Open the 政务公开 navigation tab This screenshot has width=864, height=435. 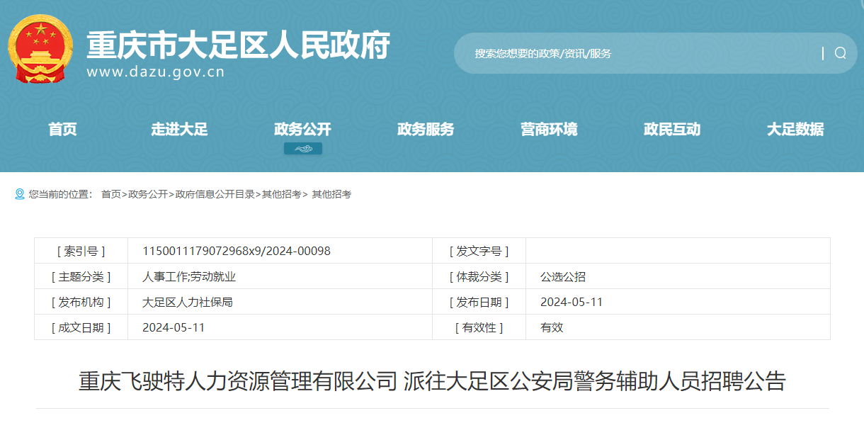pyautogui.click(x=302, y=129)
